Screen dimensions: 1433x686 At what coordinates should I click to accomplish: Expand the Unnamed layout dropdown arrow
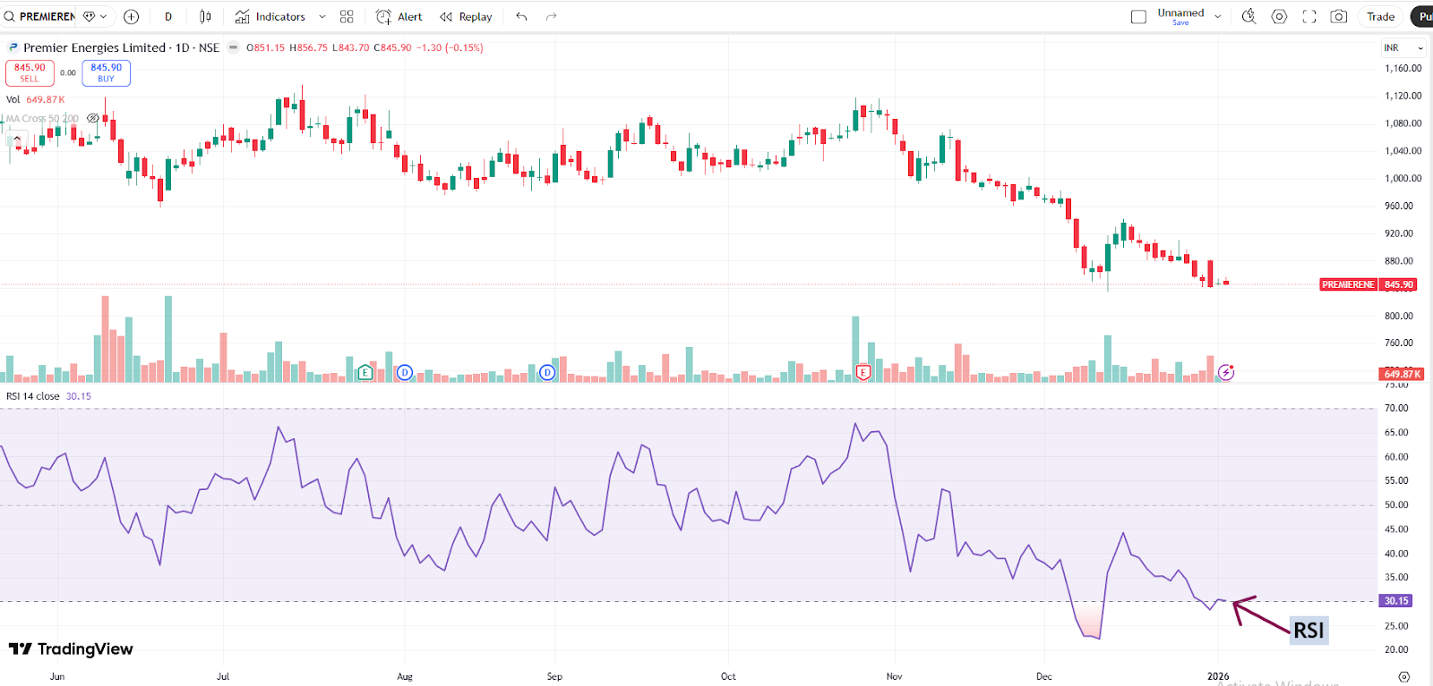(x=1218, y=16)
